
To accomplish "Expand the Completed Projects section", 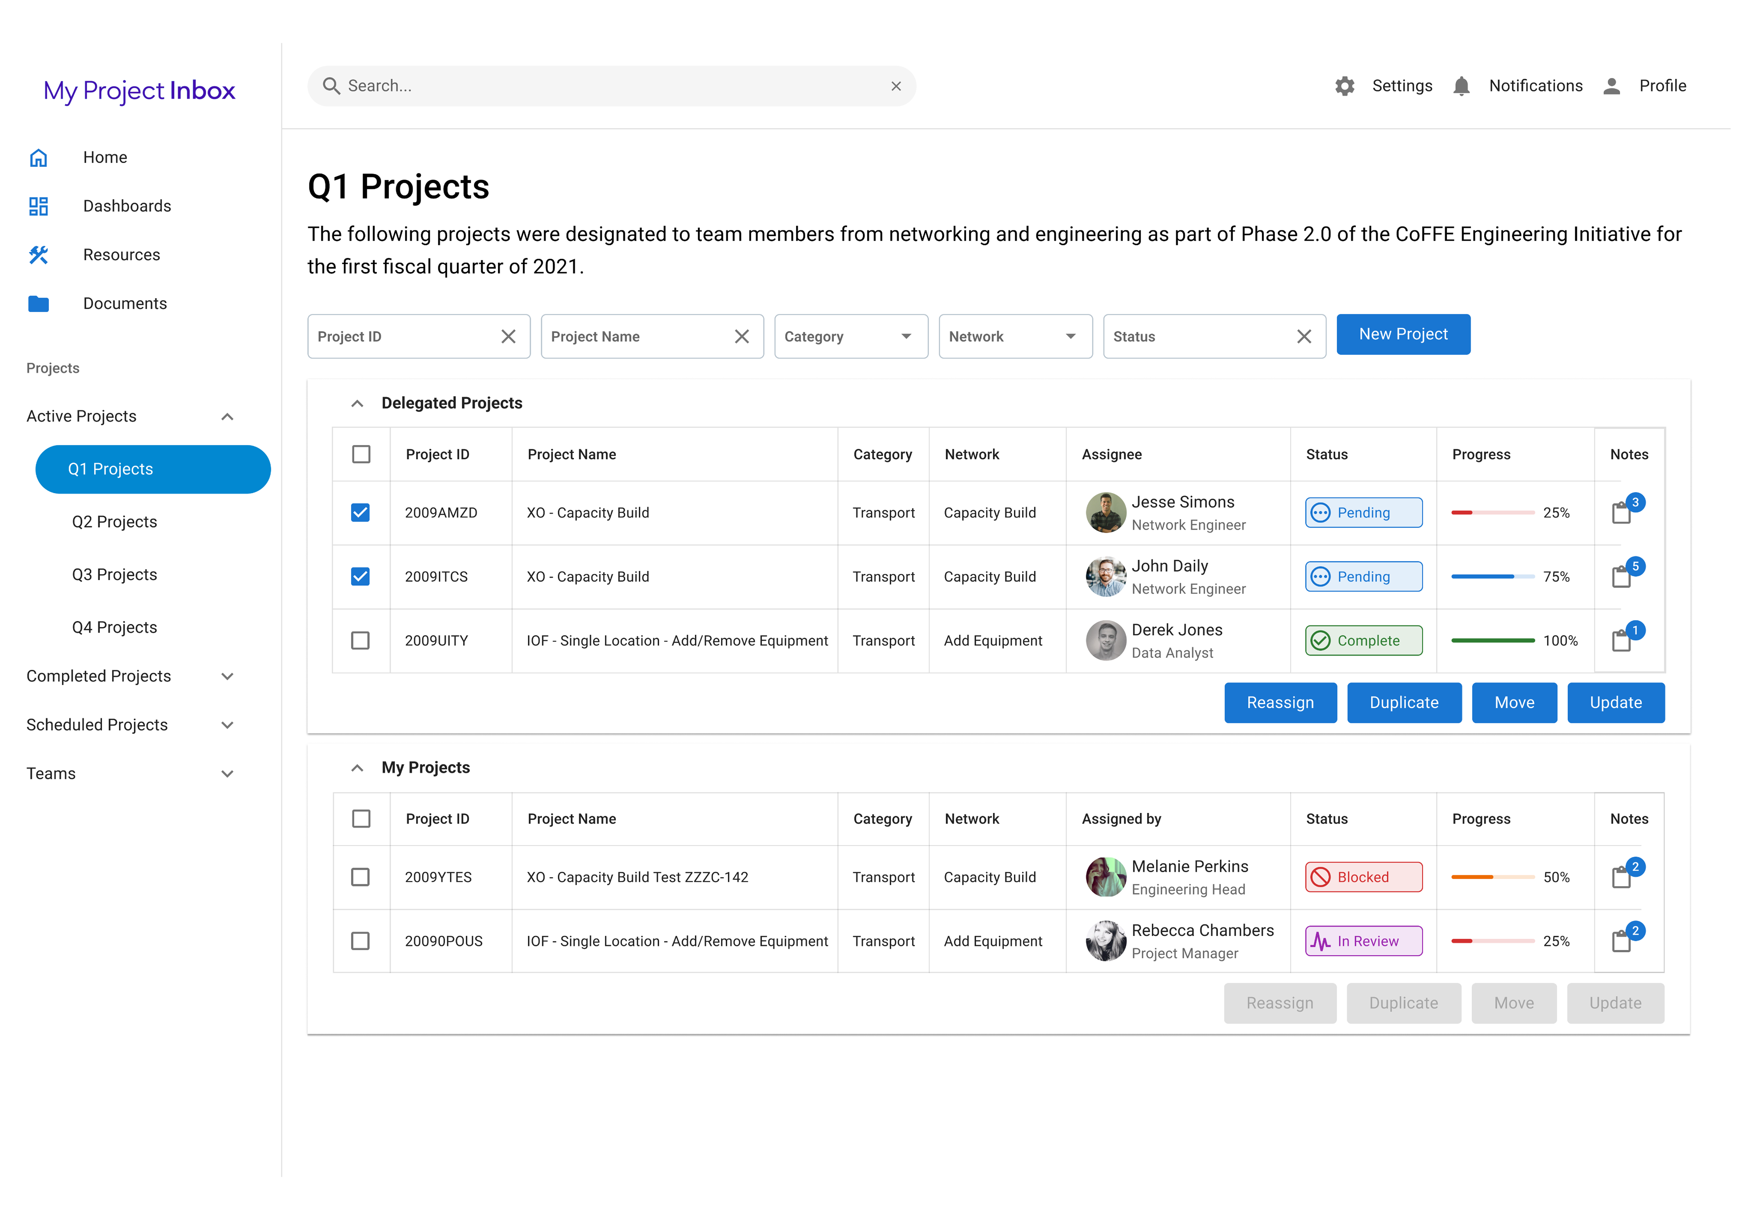I will [227, 676].
